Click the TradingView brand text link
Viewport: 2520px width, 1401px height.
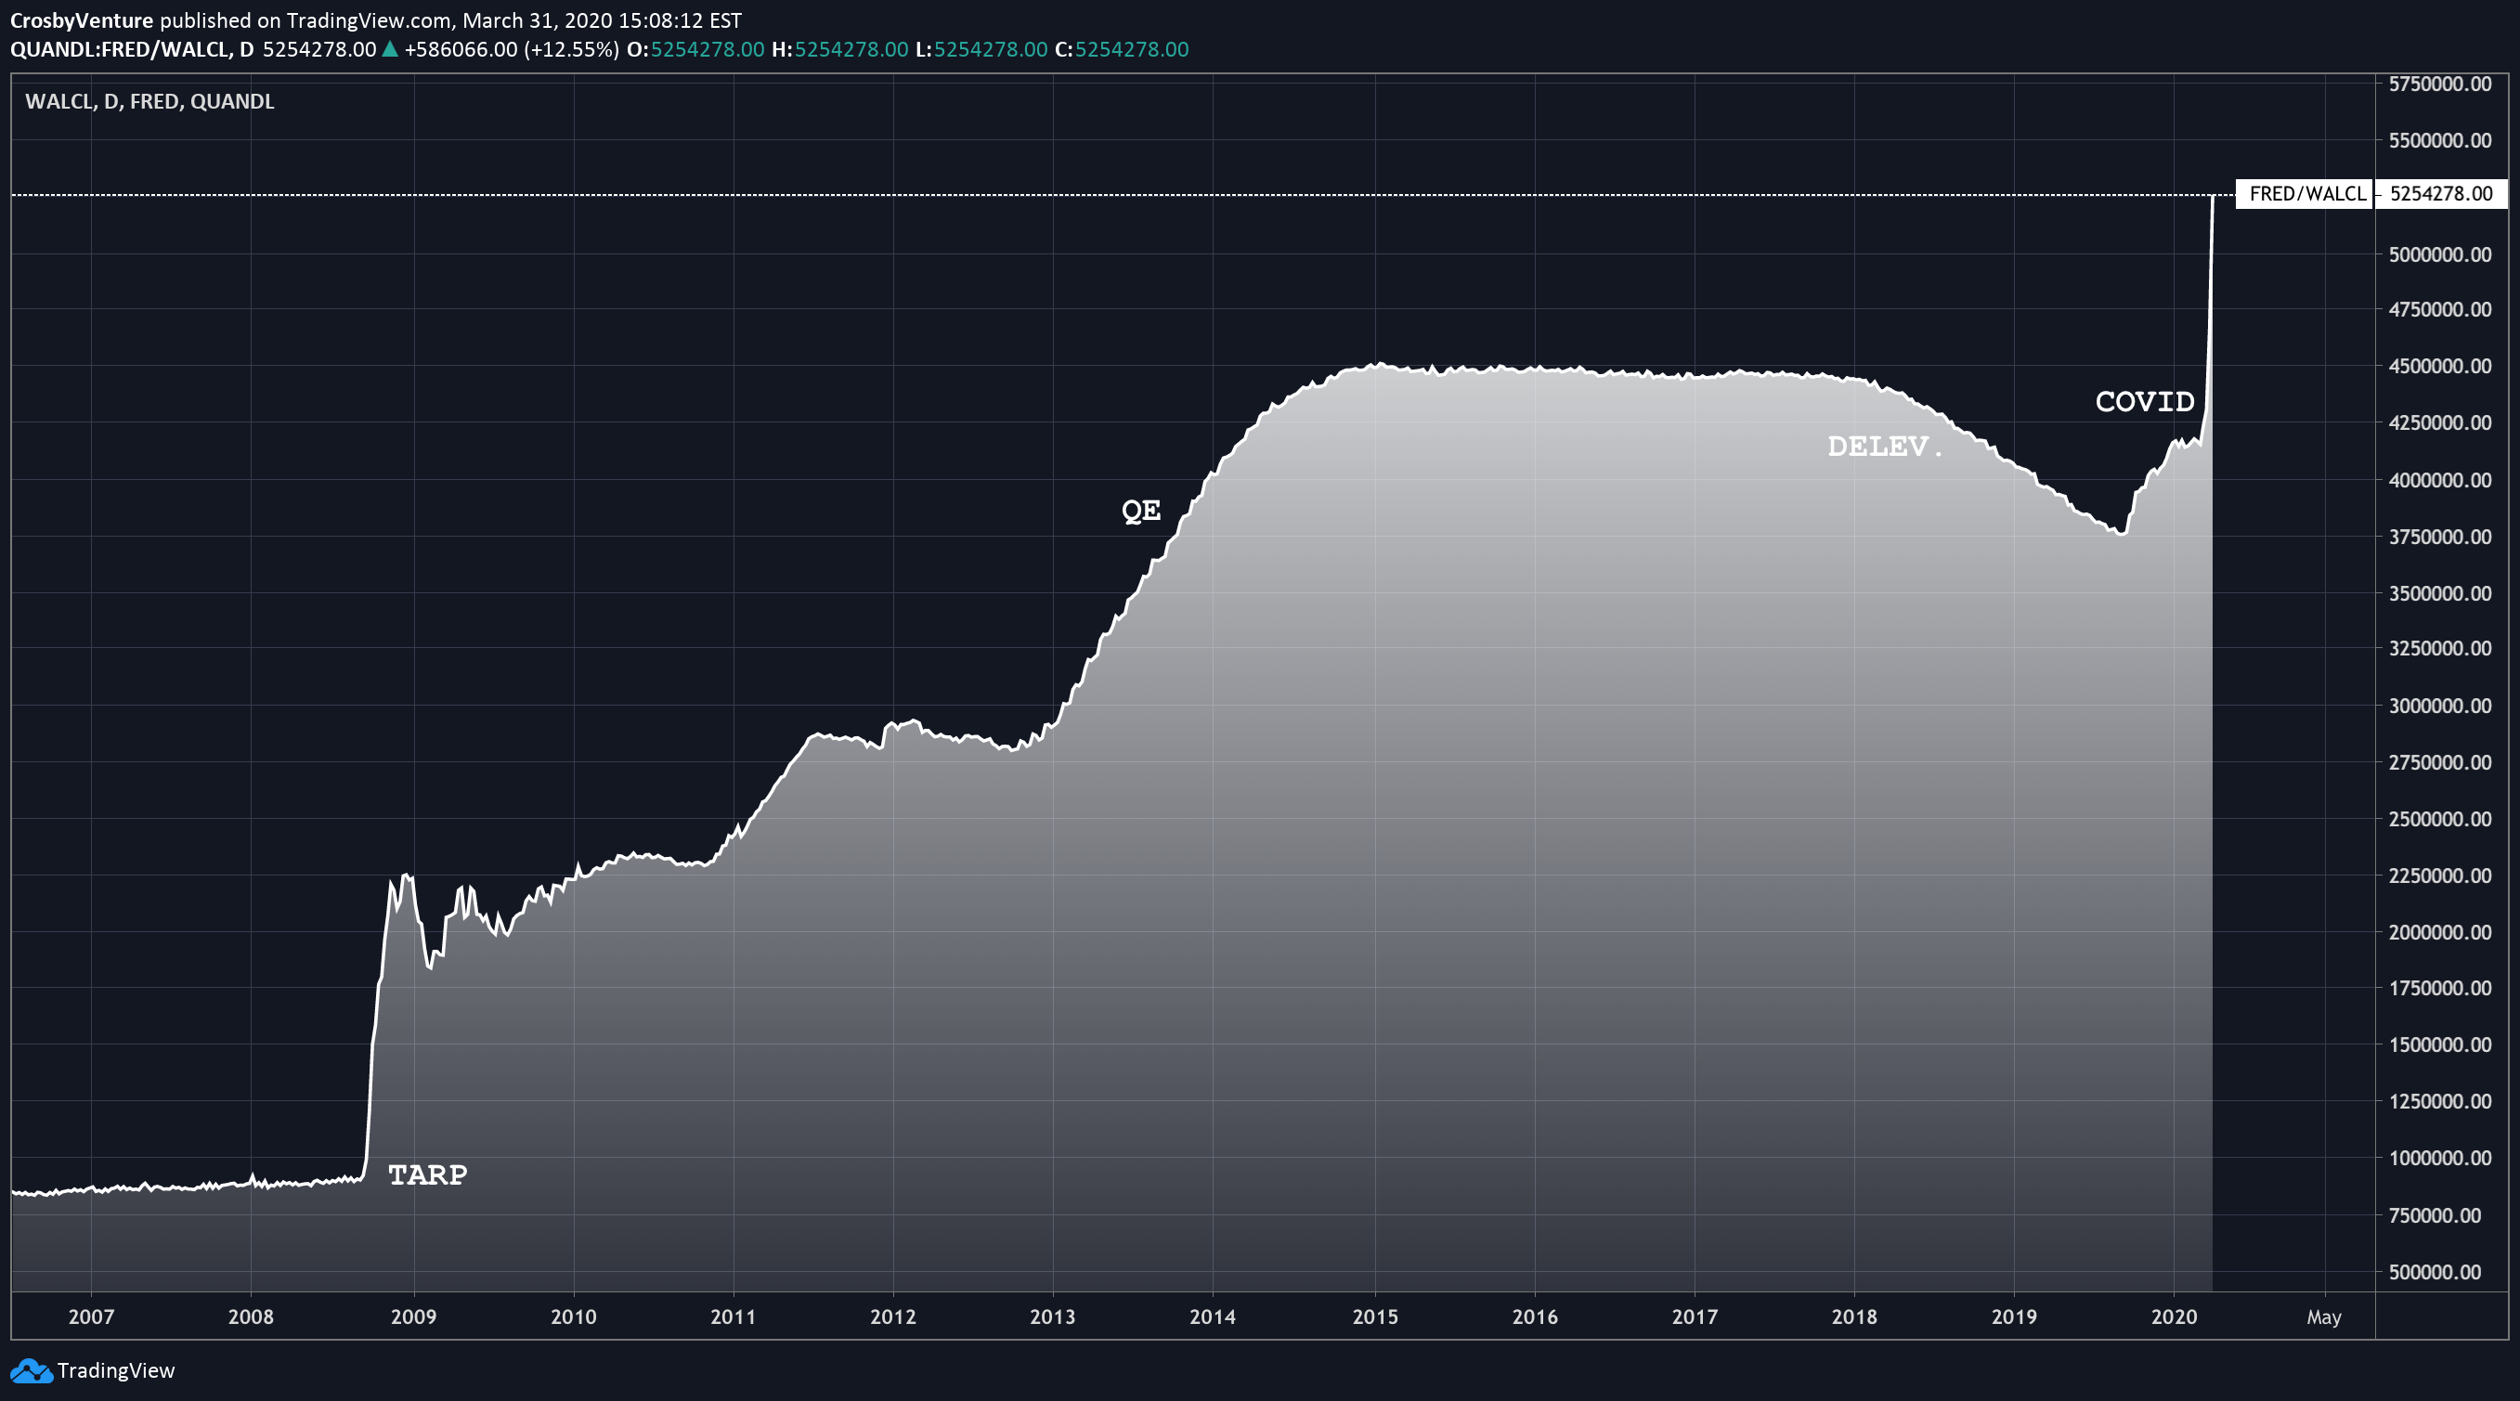click(115, 1370)
